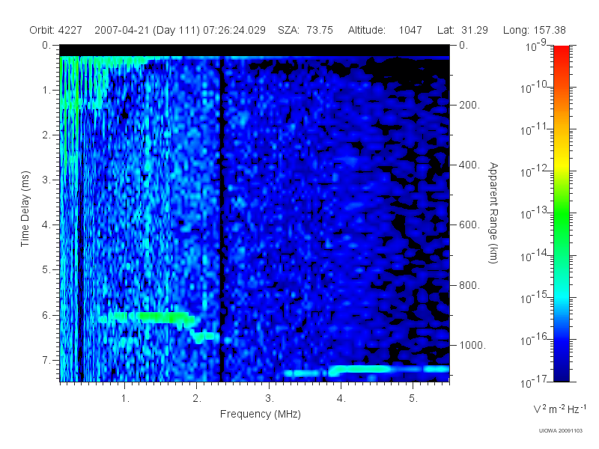Screen dimensions: 599x449
Task: Click the V² m⁻² Hz⁻¹ units label
Action: tap(559, 409)
